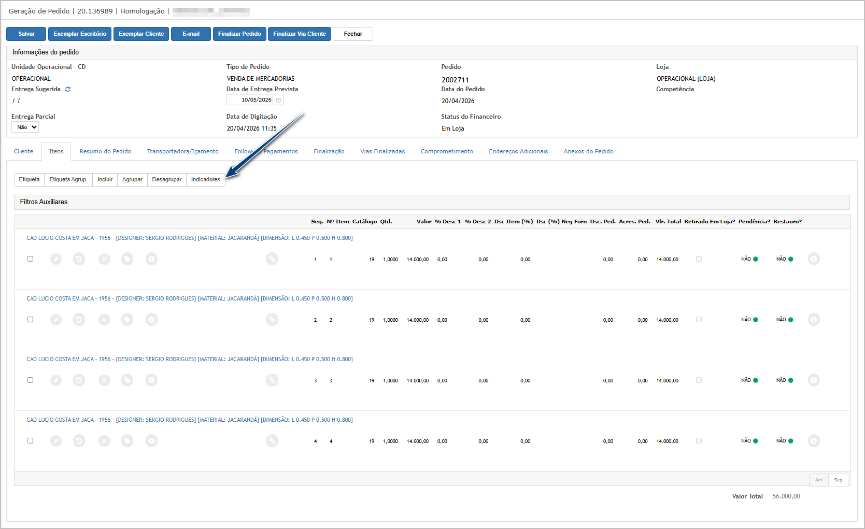865x529 pixels.
Task: Open gear settings for item seq 3
Action: coord(151,380)
